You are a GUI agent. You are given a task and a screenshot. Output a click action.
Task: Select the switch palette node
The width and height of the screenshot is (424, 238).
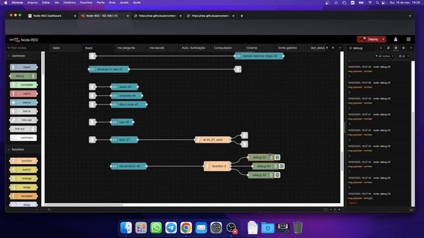24,169
